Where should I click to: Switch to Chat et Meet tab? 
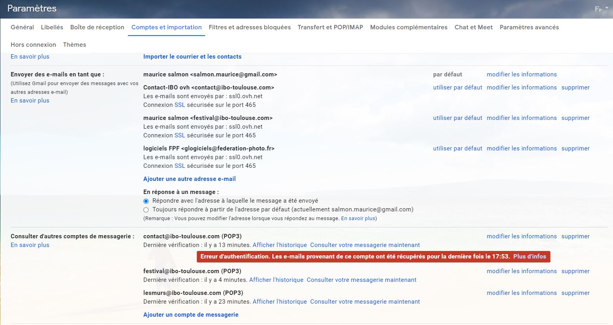pyautogui.click(x=473, y=27)
